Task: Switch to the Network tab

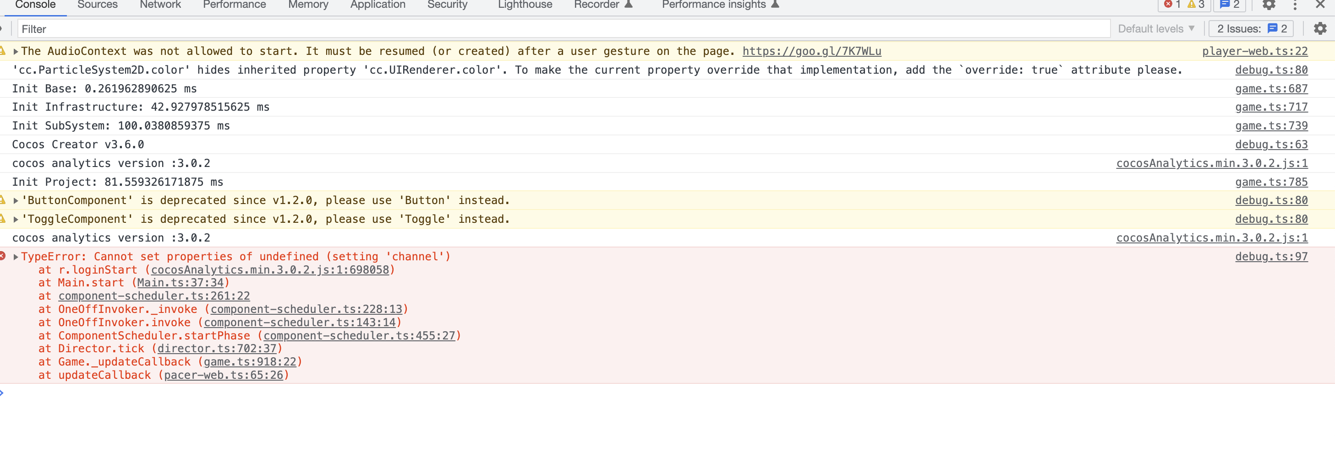Action: click(160, 5)
